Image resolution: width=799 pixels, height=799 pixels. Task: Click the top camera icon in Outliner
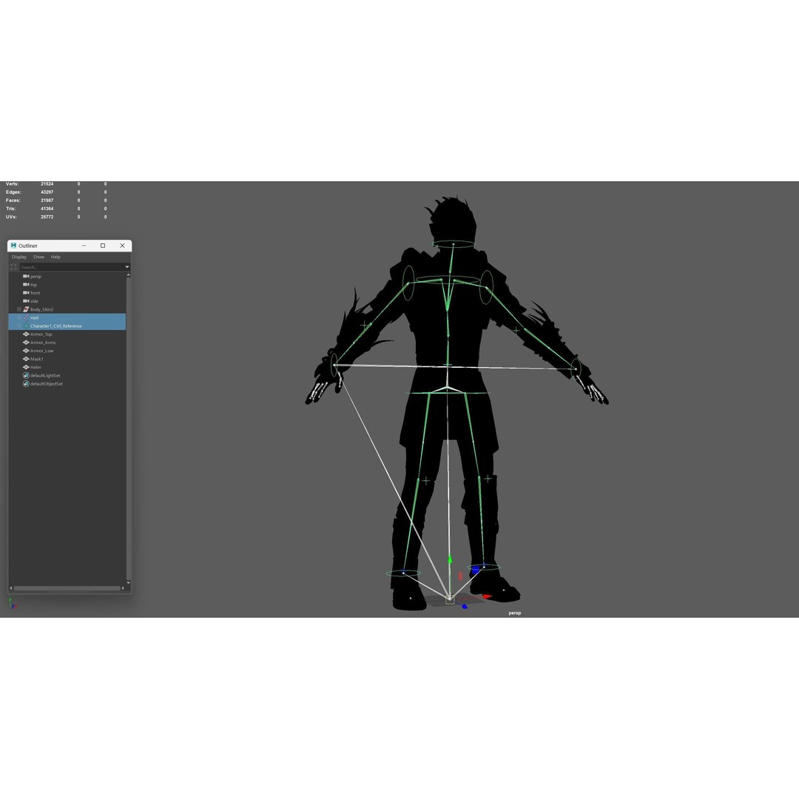26,284
